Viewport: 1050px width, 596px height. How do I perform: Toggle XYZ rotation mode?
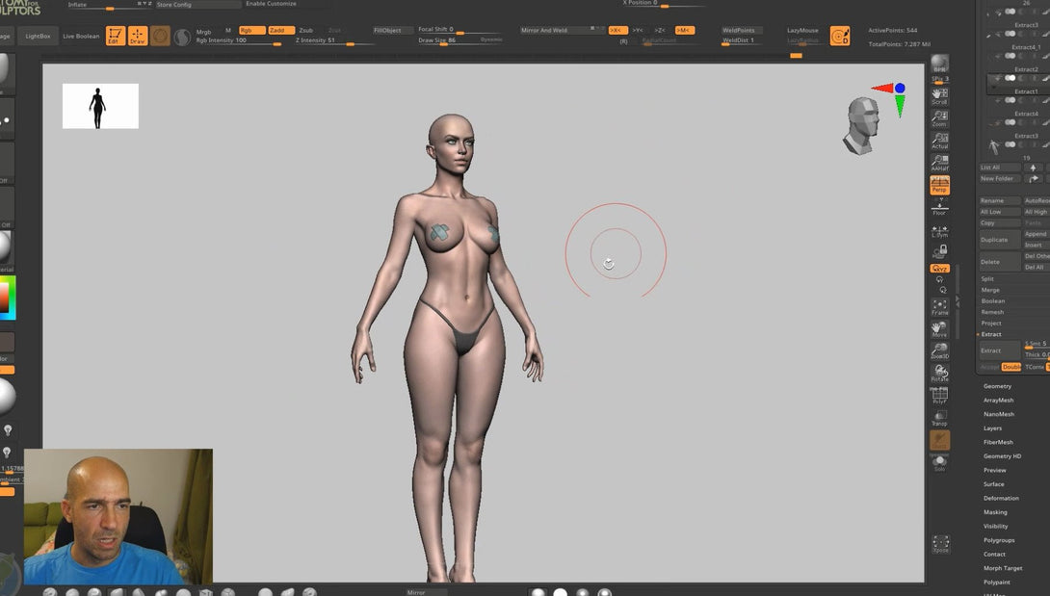[x=939, y=269]
